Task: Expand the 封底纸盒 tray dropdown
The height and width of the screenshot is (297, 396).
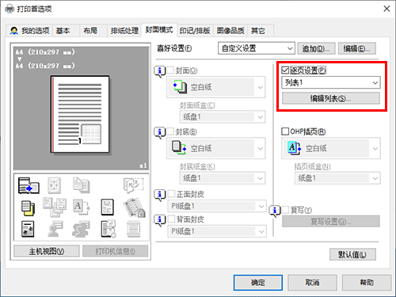Action: [223, 178]
